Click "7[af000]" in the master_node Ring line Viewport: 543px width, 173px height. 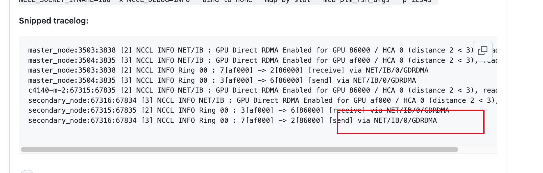(x=236, y=70)
